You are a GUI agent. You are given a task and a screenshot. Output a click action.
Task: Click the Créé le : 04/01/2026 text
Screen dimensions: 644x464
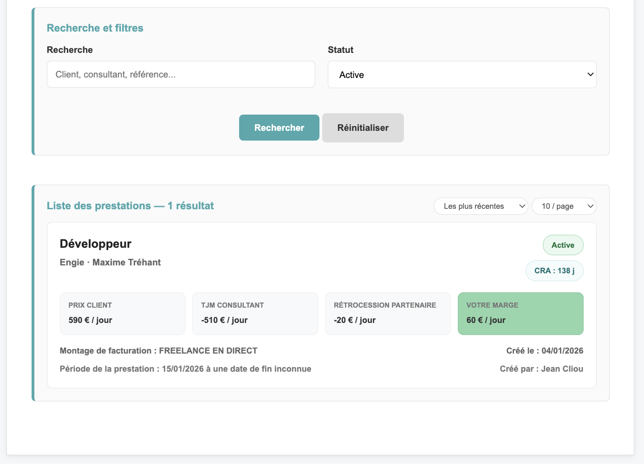(x=545, y=351)
